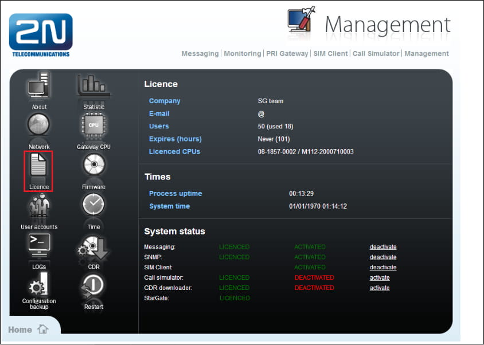Screen dimensions: 484x345
Task: Click the Management tools icon in header
Action: pos(302,19)
